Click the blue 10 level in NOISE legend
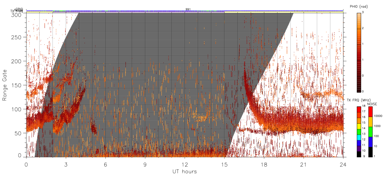 370,142
